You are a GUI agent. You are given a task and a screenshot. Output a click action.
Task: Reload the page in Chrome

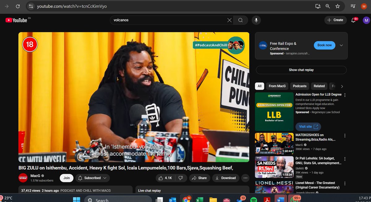18,6
